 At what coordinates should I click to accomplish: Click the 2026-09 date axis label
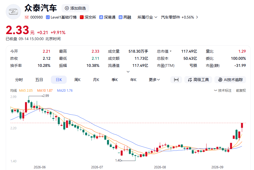[217, 167]
